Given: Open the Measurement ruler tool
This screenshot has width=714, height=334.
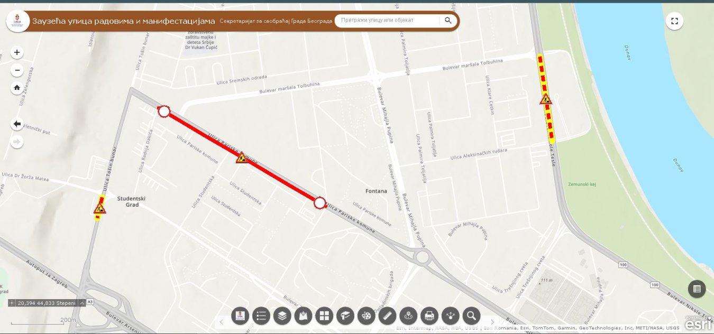Looking at the screenshot, I should click(x=388, y=316).
